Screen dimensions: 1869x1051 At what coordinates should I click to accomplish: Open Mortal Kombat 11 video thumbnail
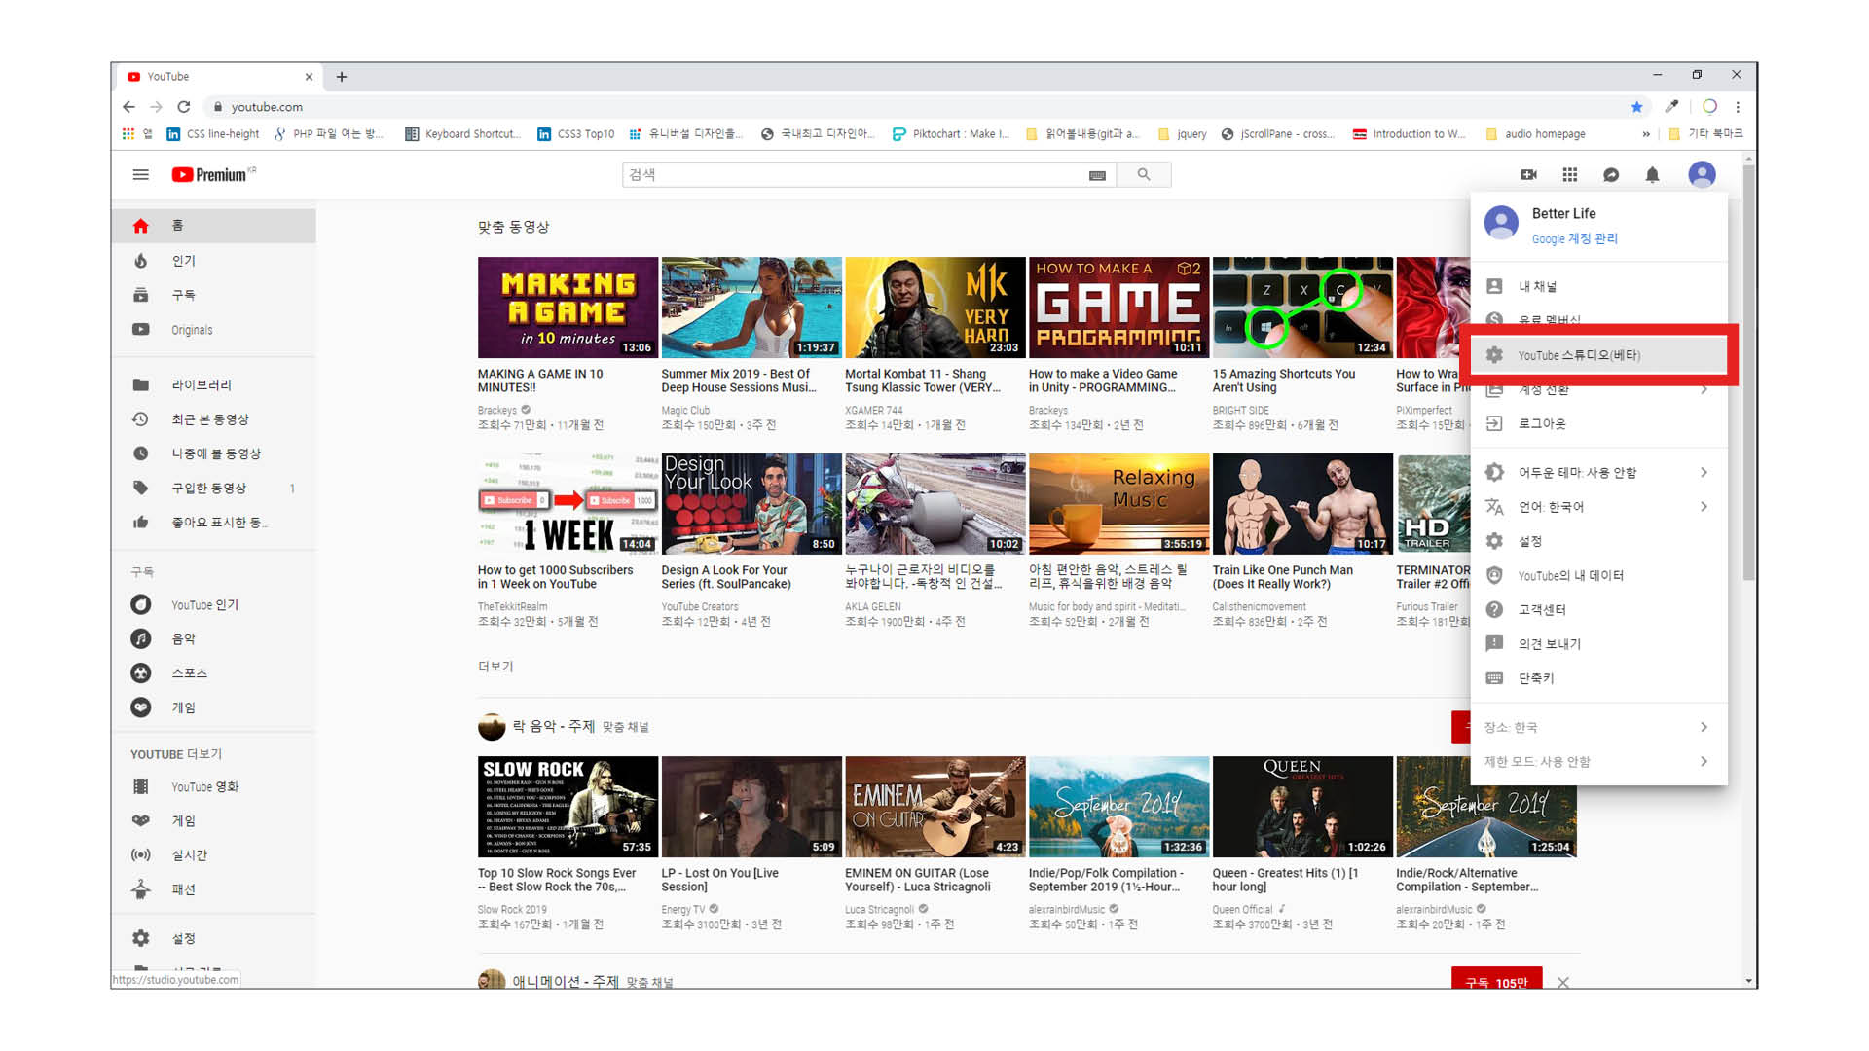coord(935,308)
